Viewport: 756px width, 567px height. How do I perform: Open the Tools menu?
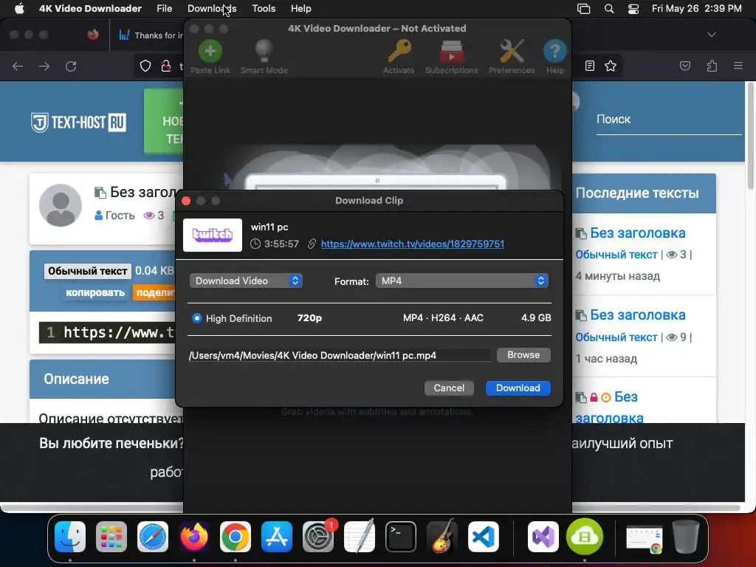[264, 9]
